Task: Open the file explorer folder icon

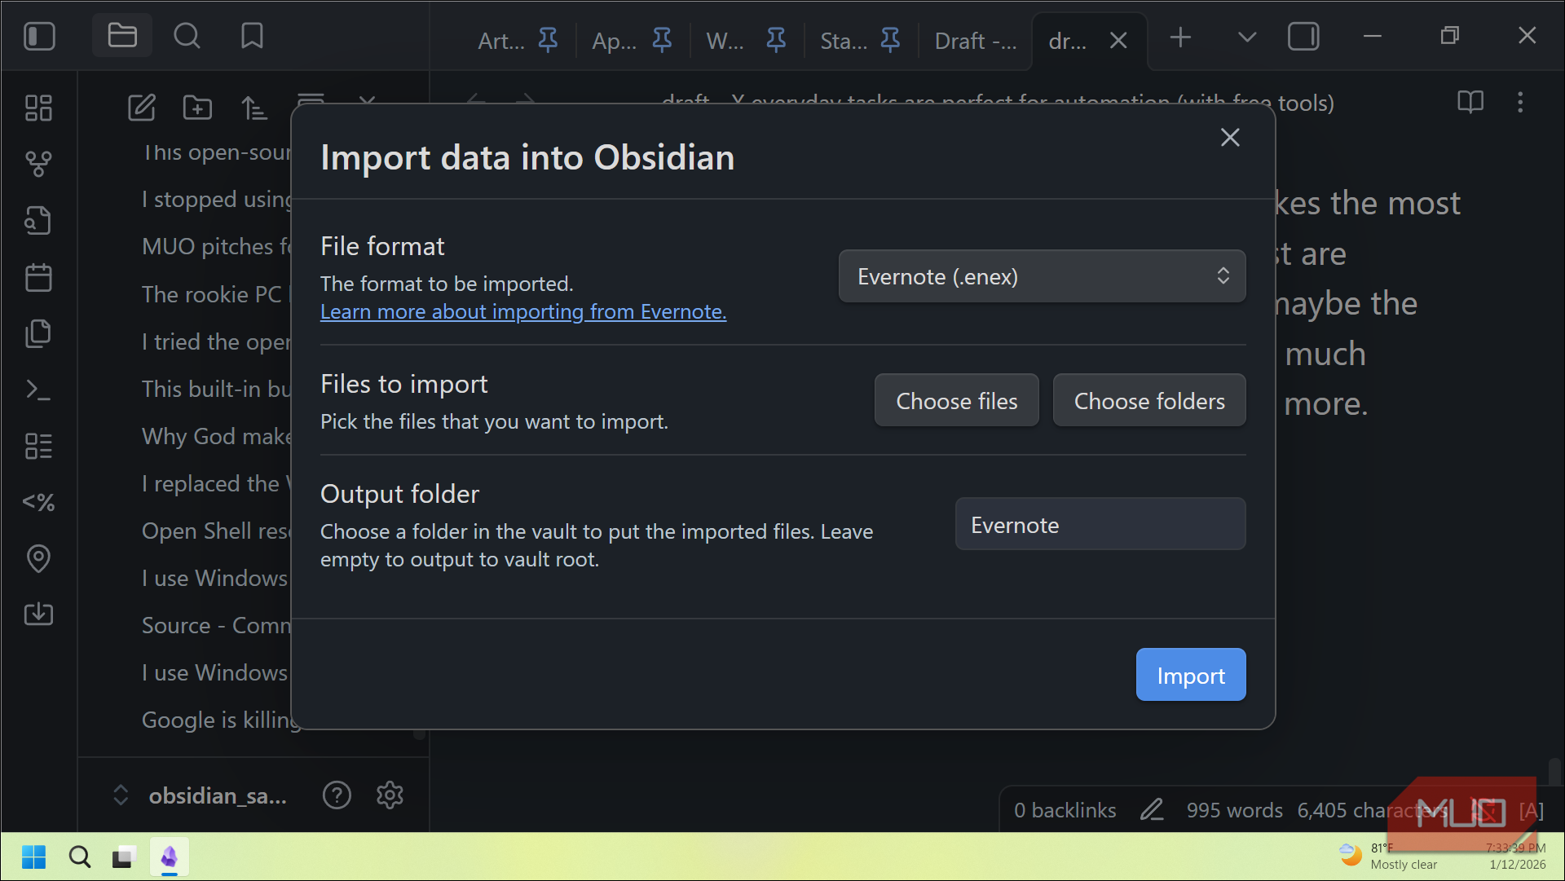Action: [x=122, y=36]
